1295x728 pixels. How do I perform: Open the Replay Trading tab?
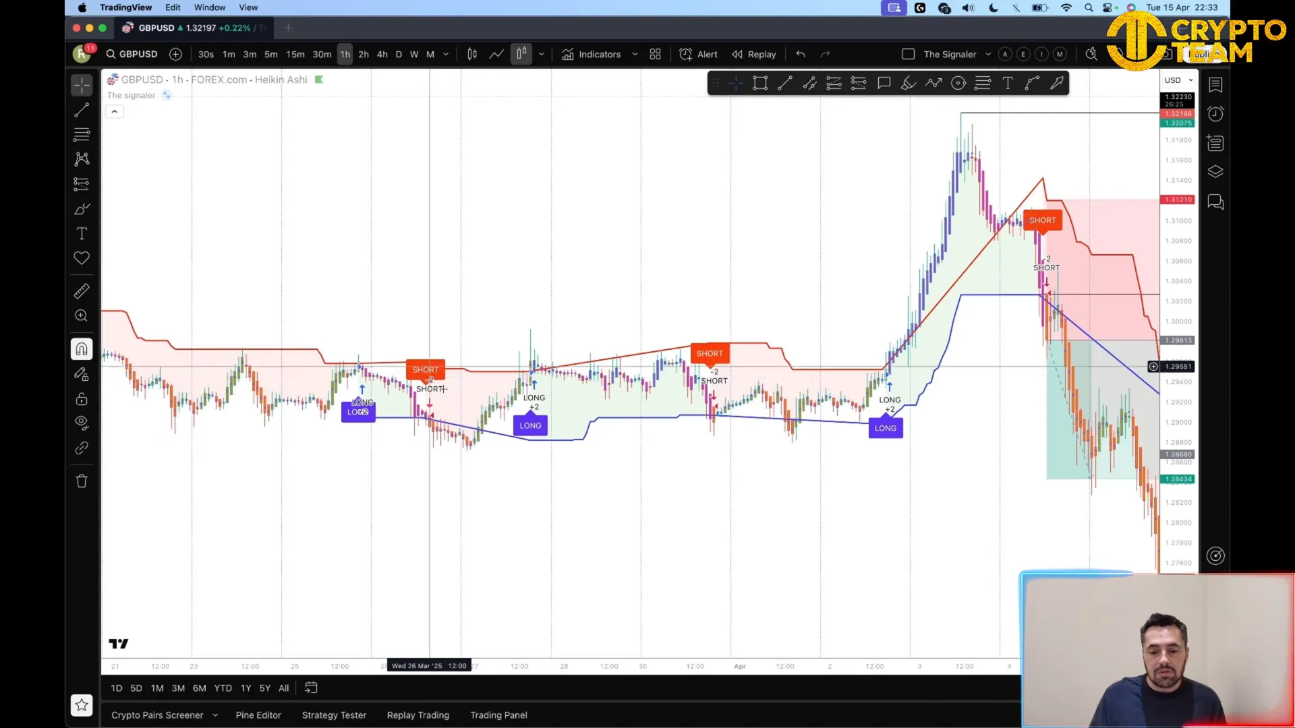coord(418,715)
